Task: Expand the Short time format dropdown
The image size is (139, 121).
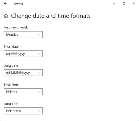Action: 23,92
